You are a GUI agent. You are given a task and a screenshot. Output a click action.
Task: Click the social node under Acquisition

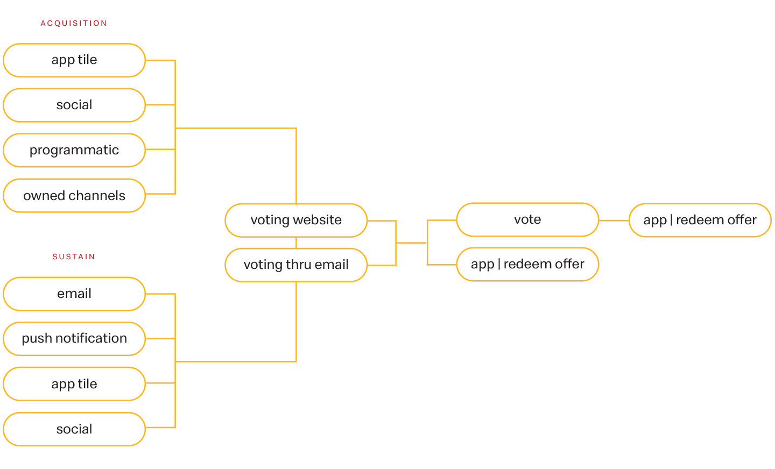pos(74,105)
